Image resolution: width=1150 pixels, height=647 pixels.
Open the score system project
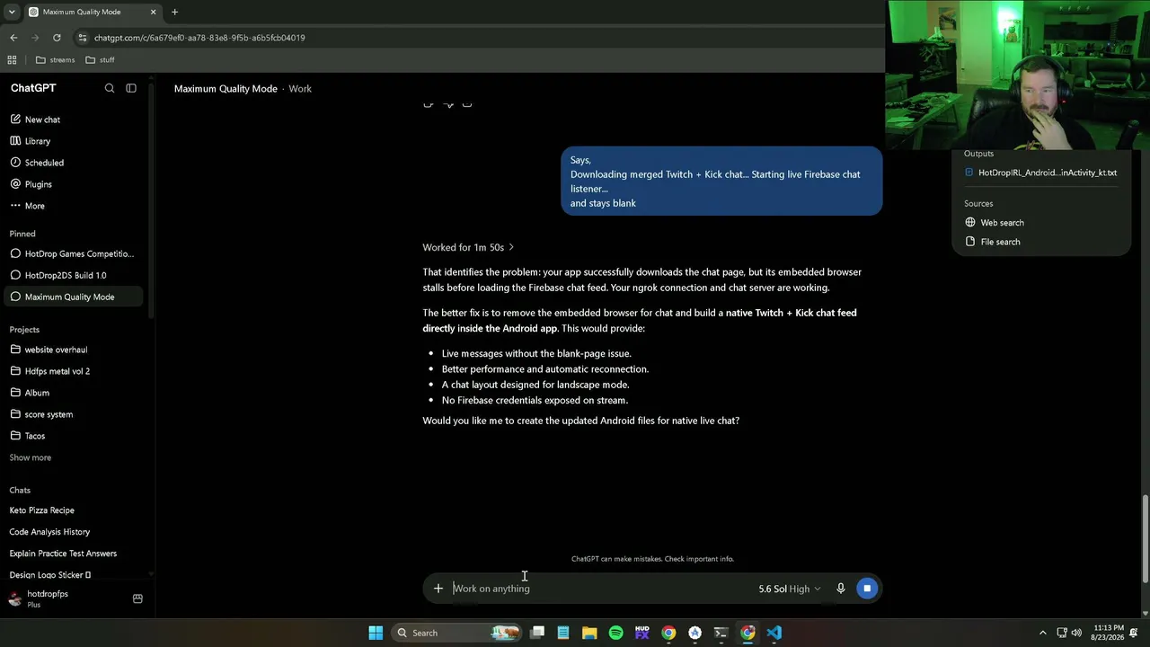75,414
